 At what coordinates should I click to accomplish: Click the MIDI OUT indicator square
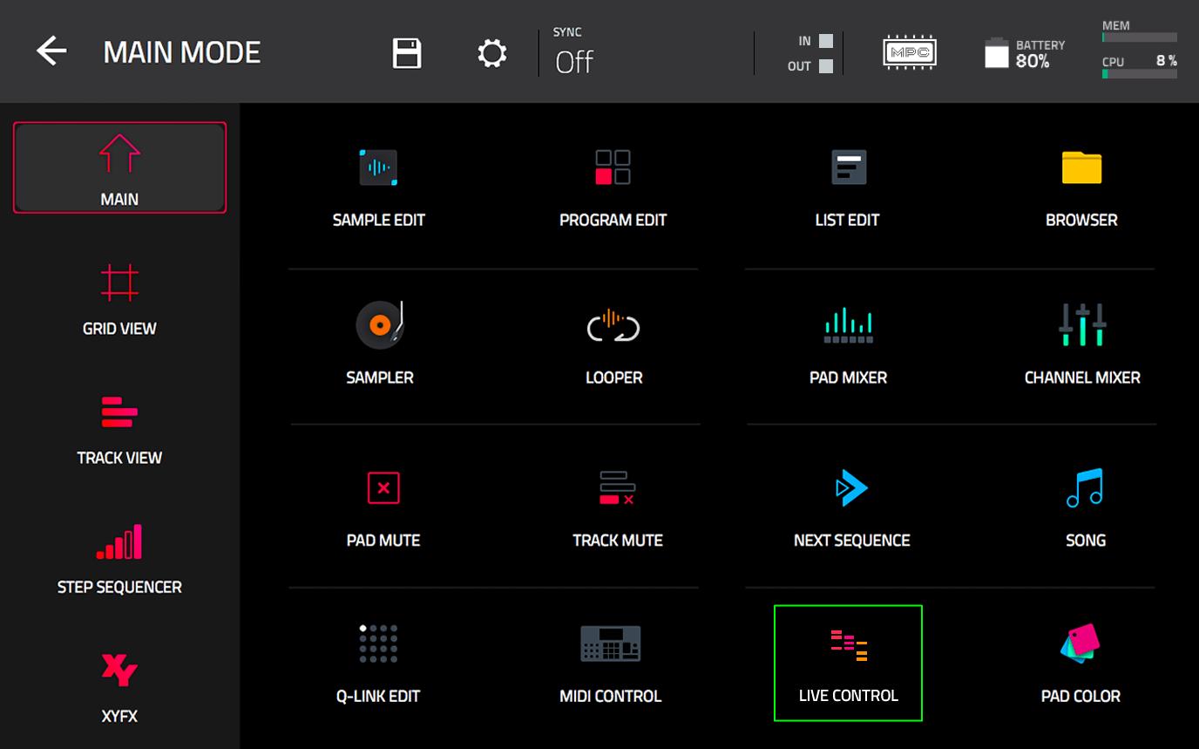[x=826, y=66]
